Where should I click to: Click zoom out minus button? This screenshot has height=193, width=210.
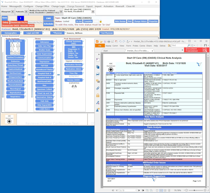click(x=187, y=190)
